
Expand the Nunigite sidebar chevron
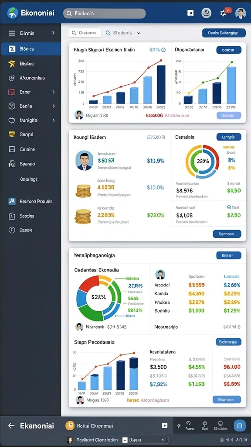click(x=54, y=120)
